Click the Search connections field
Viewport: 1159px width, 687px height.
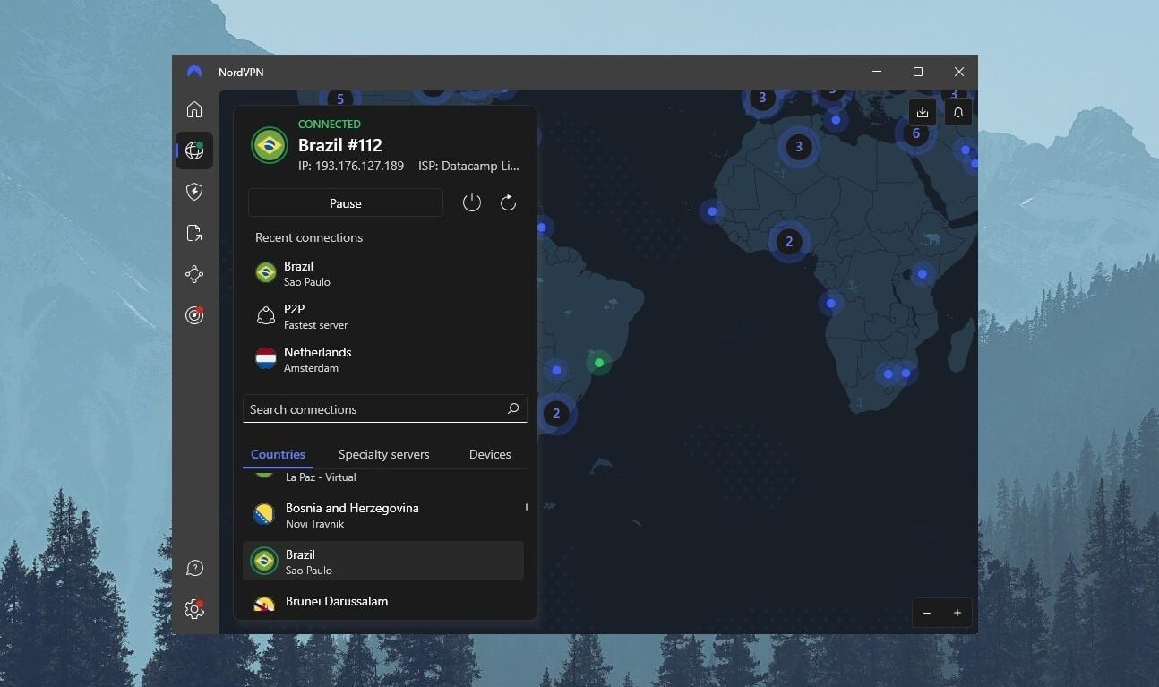point(384,409)
